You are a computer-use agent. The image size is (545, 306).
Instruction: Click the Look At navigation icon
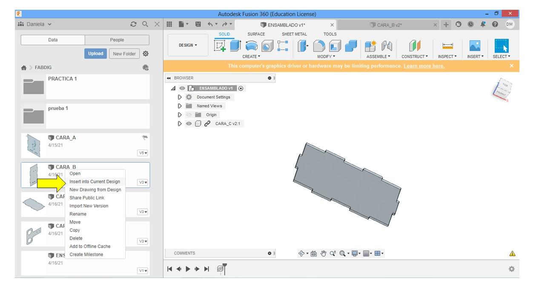[x=314, y=253]
